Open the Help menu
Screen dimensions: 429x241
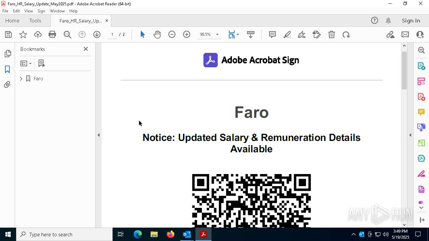(73, 11)
